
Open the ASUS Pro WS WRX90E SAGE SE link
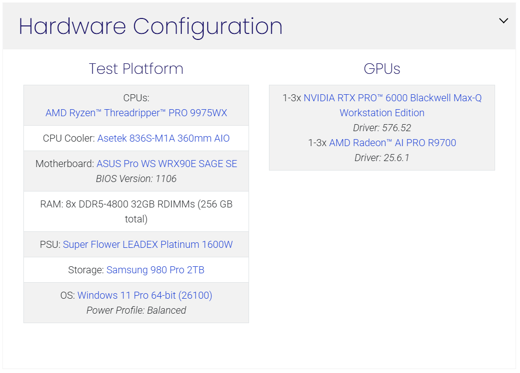(x=166, y=164)
